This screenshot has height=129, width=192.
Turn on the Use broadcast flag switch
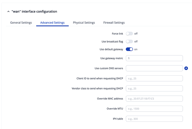coord(129,41)
